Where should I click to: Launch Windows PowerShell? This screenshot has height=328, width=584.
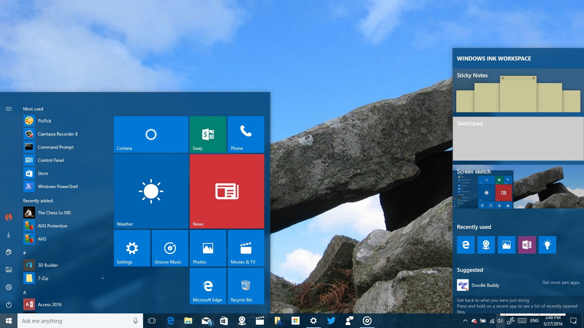tap(64, 186)
